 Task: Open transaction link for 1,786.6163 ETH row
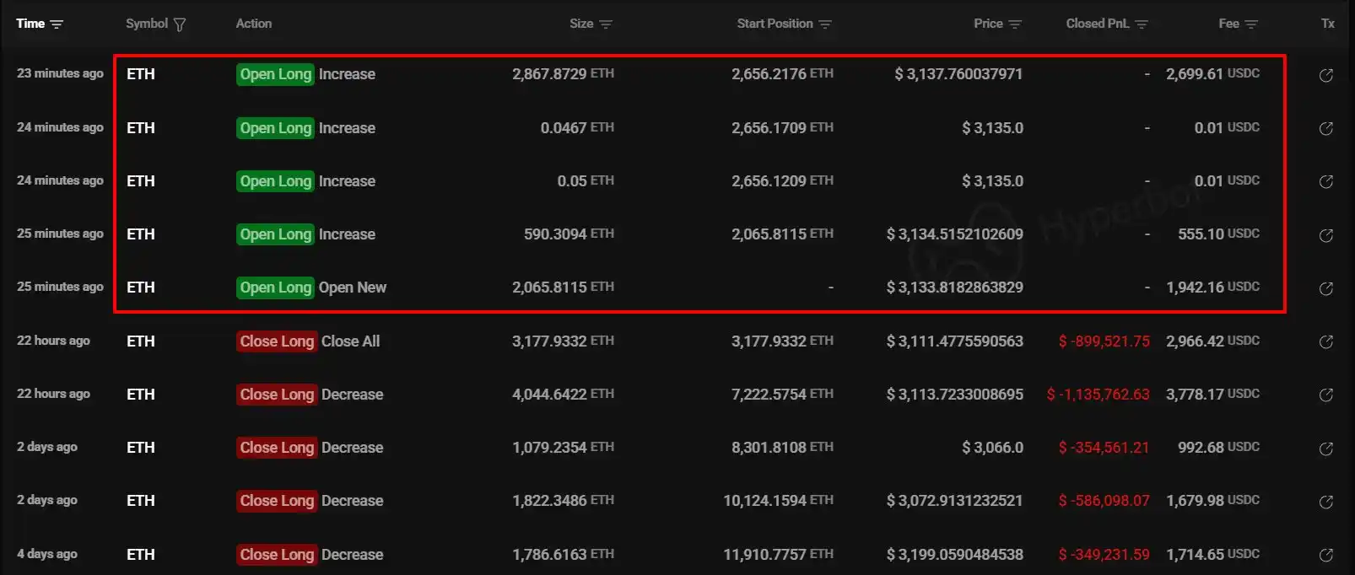click(1325, 555)
